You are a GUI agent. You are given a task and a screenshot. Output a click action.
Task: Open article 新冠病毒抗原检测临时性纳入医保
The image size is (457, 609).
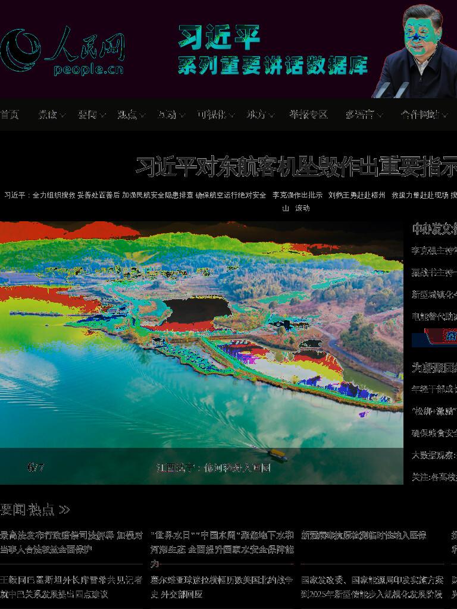point(364,536)
